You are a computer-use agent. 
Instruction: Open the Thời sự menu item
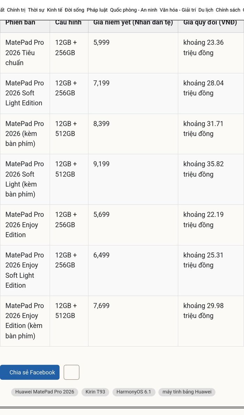pos(36,10)
